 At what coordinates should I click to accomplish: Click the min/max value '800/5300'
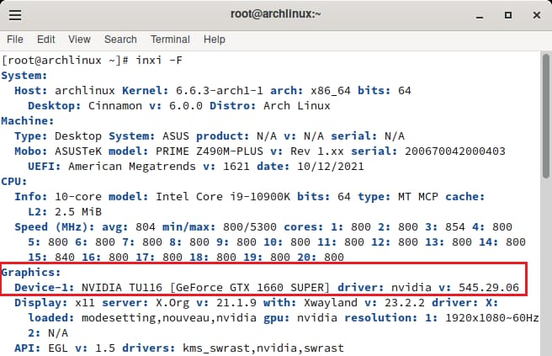(x=250, y=226)
